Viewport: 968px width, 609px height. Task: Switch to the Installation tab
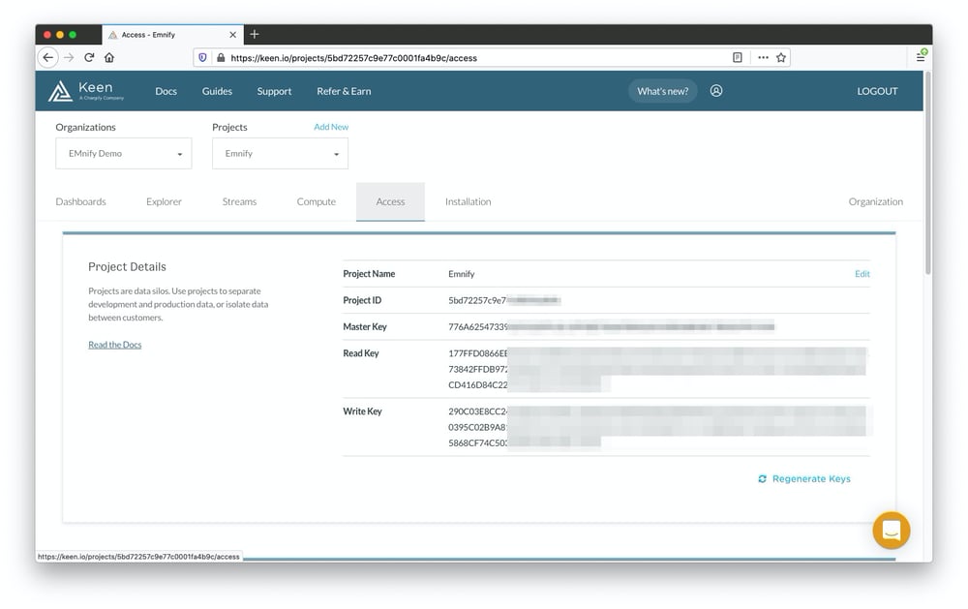(468, 201)
